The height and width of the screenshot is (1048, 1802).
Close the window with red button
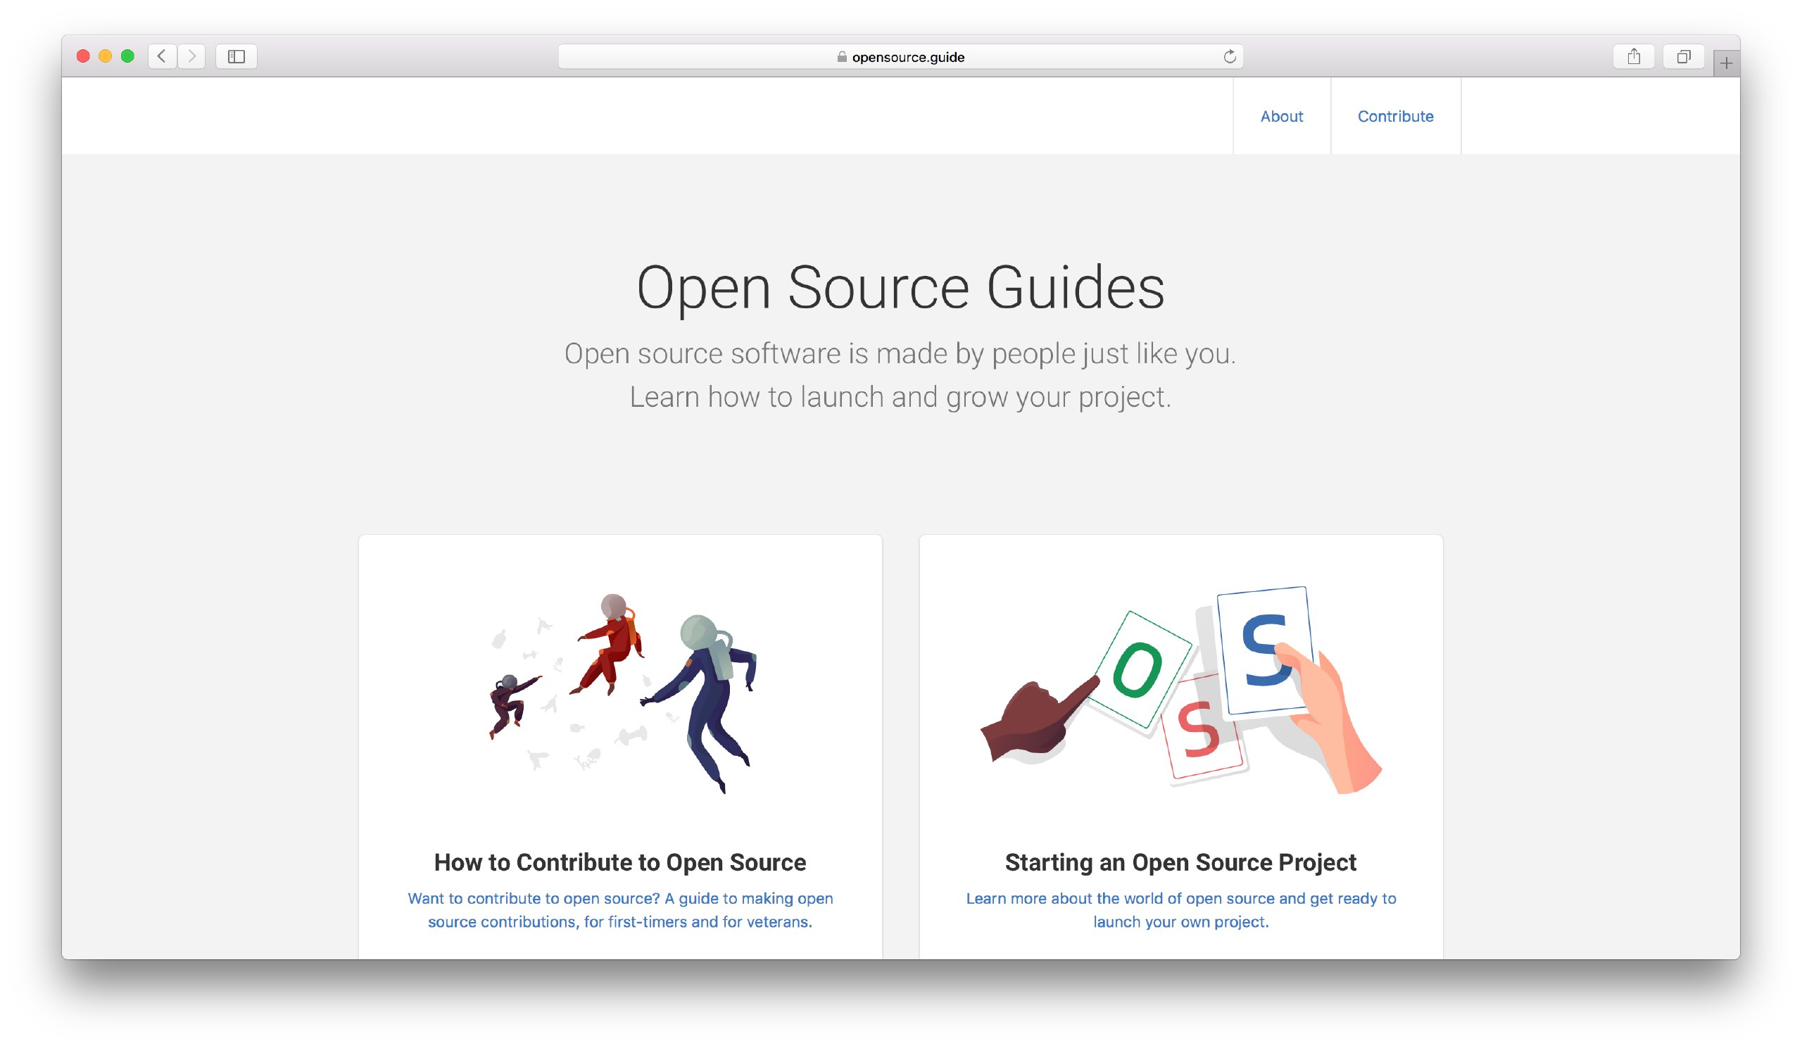[x=83, y=56]
